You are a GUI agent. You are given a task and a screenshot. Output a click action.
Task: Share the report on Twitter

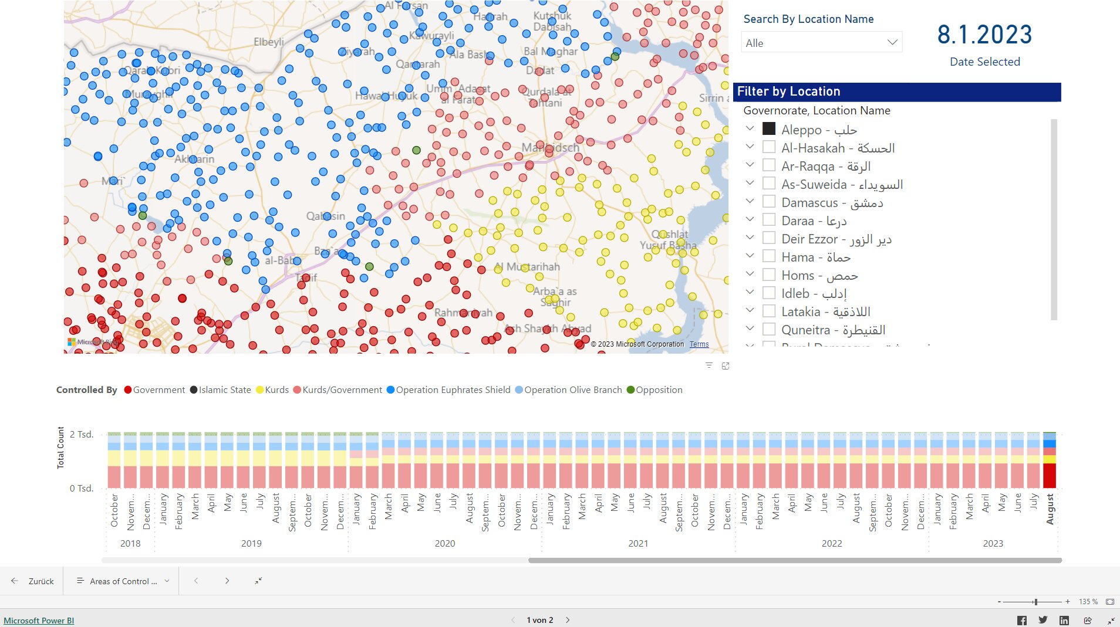pyautogui.click(x=1043, y=620)
